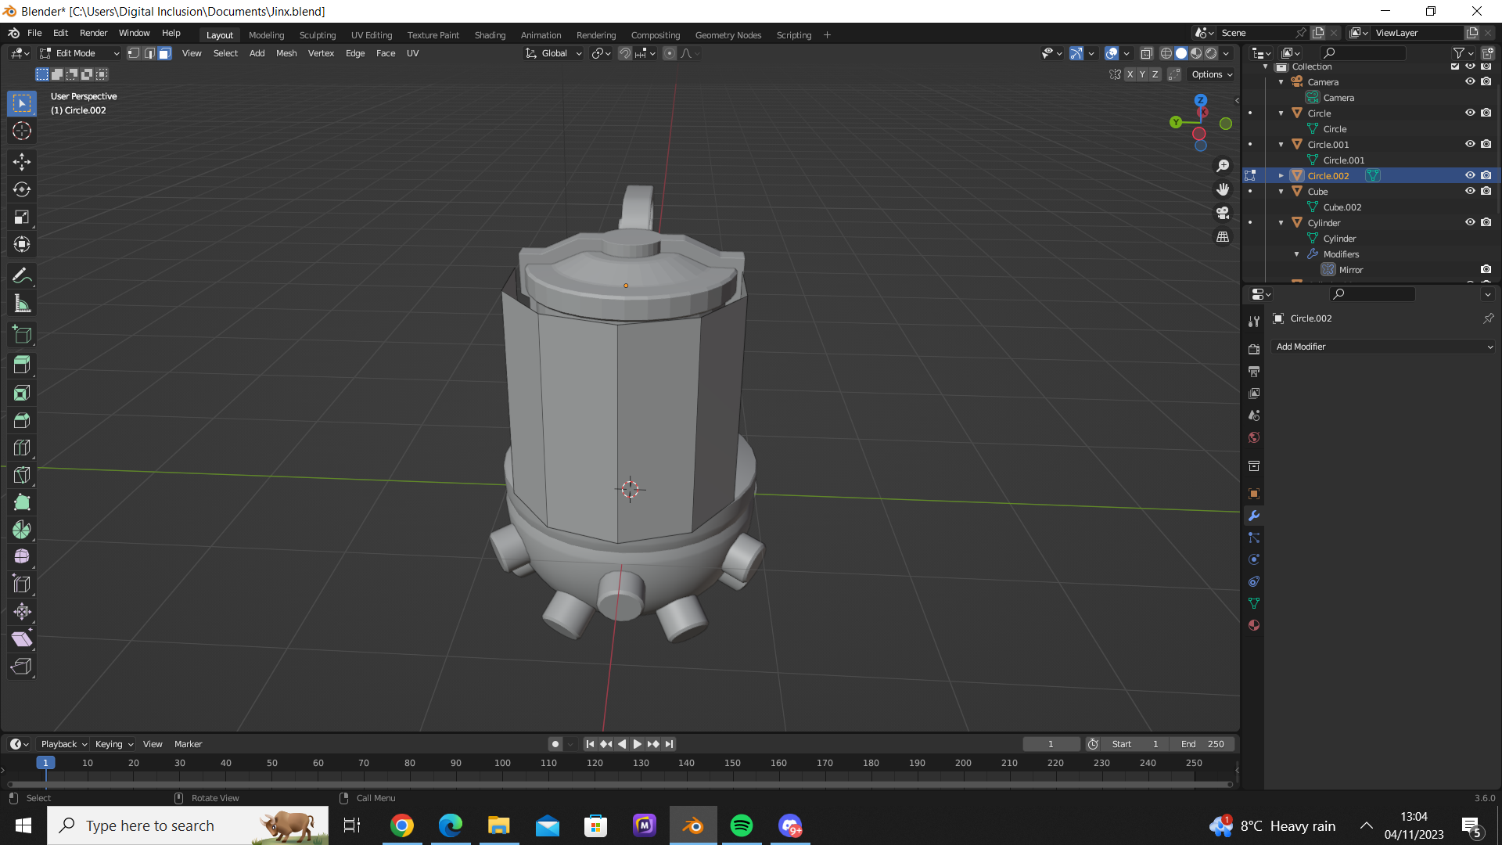Hide Camera collection in viewport

pyautogui.click(x=1470, y=81)
